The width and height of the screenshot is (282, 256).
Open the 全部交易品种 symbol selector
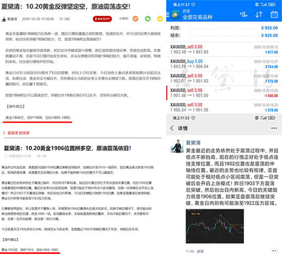(x=197, y=17)
